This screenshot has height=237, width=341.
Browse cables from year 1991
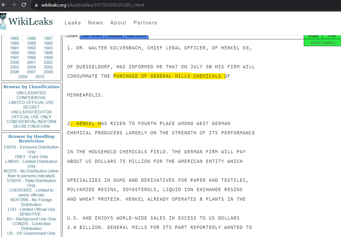coord(15,48)
